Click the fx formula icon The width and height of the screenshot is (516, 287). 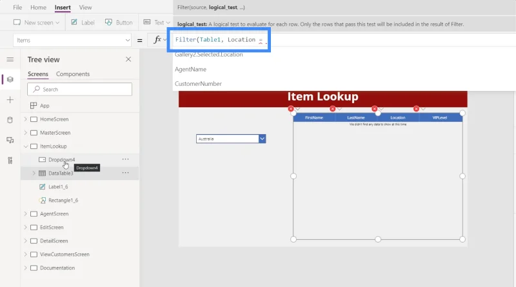point(157,40)
